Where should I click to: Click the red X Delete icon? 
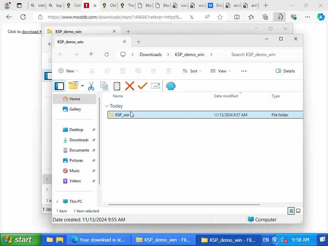130,86
